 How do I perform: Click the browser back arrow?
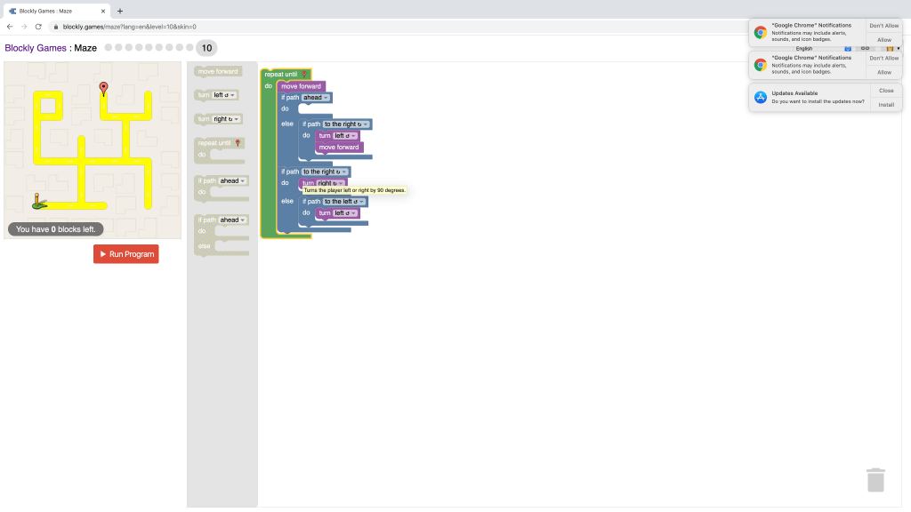(x=10, y=27)
